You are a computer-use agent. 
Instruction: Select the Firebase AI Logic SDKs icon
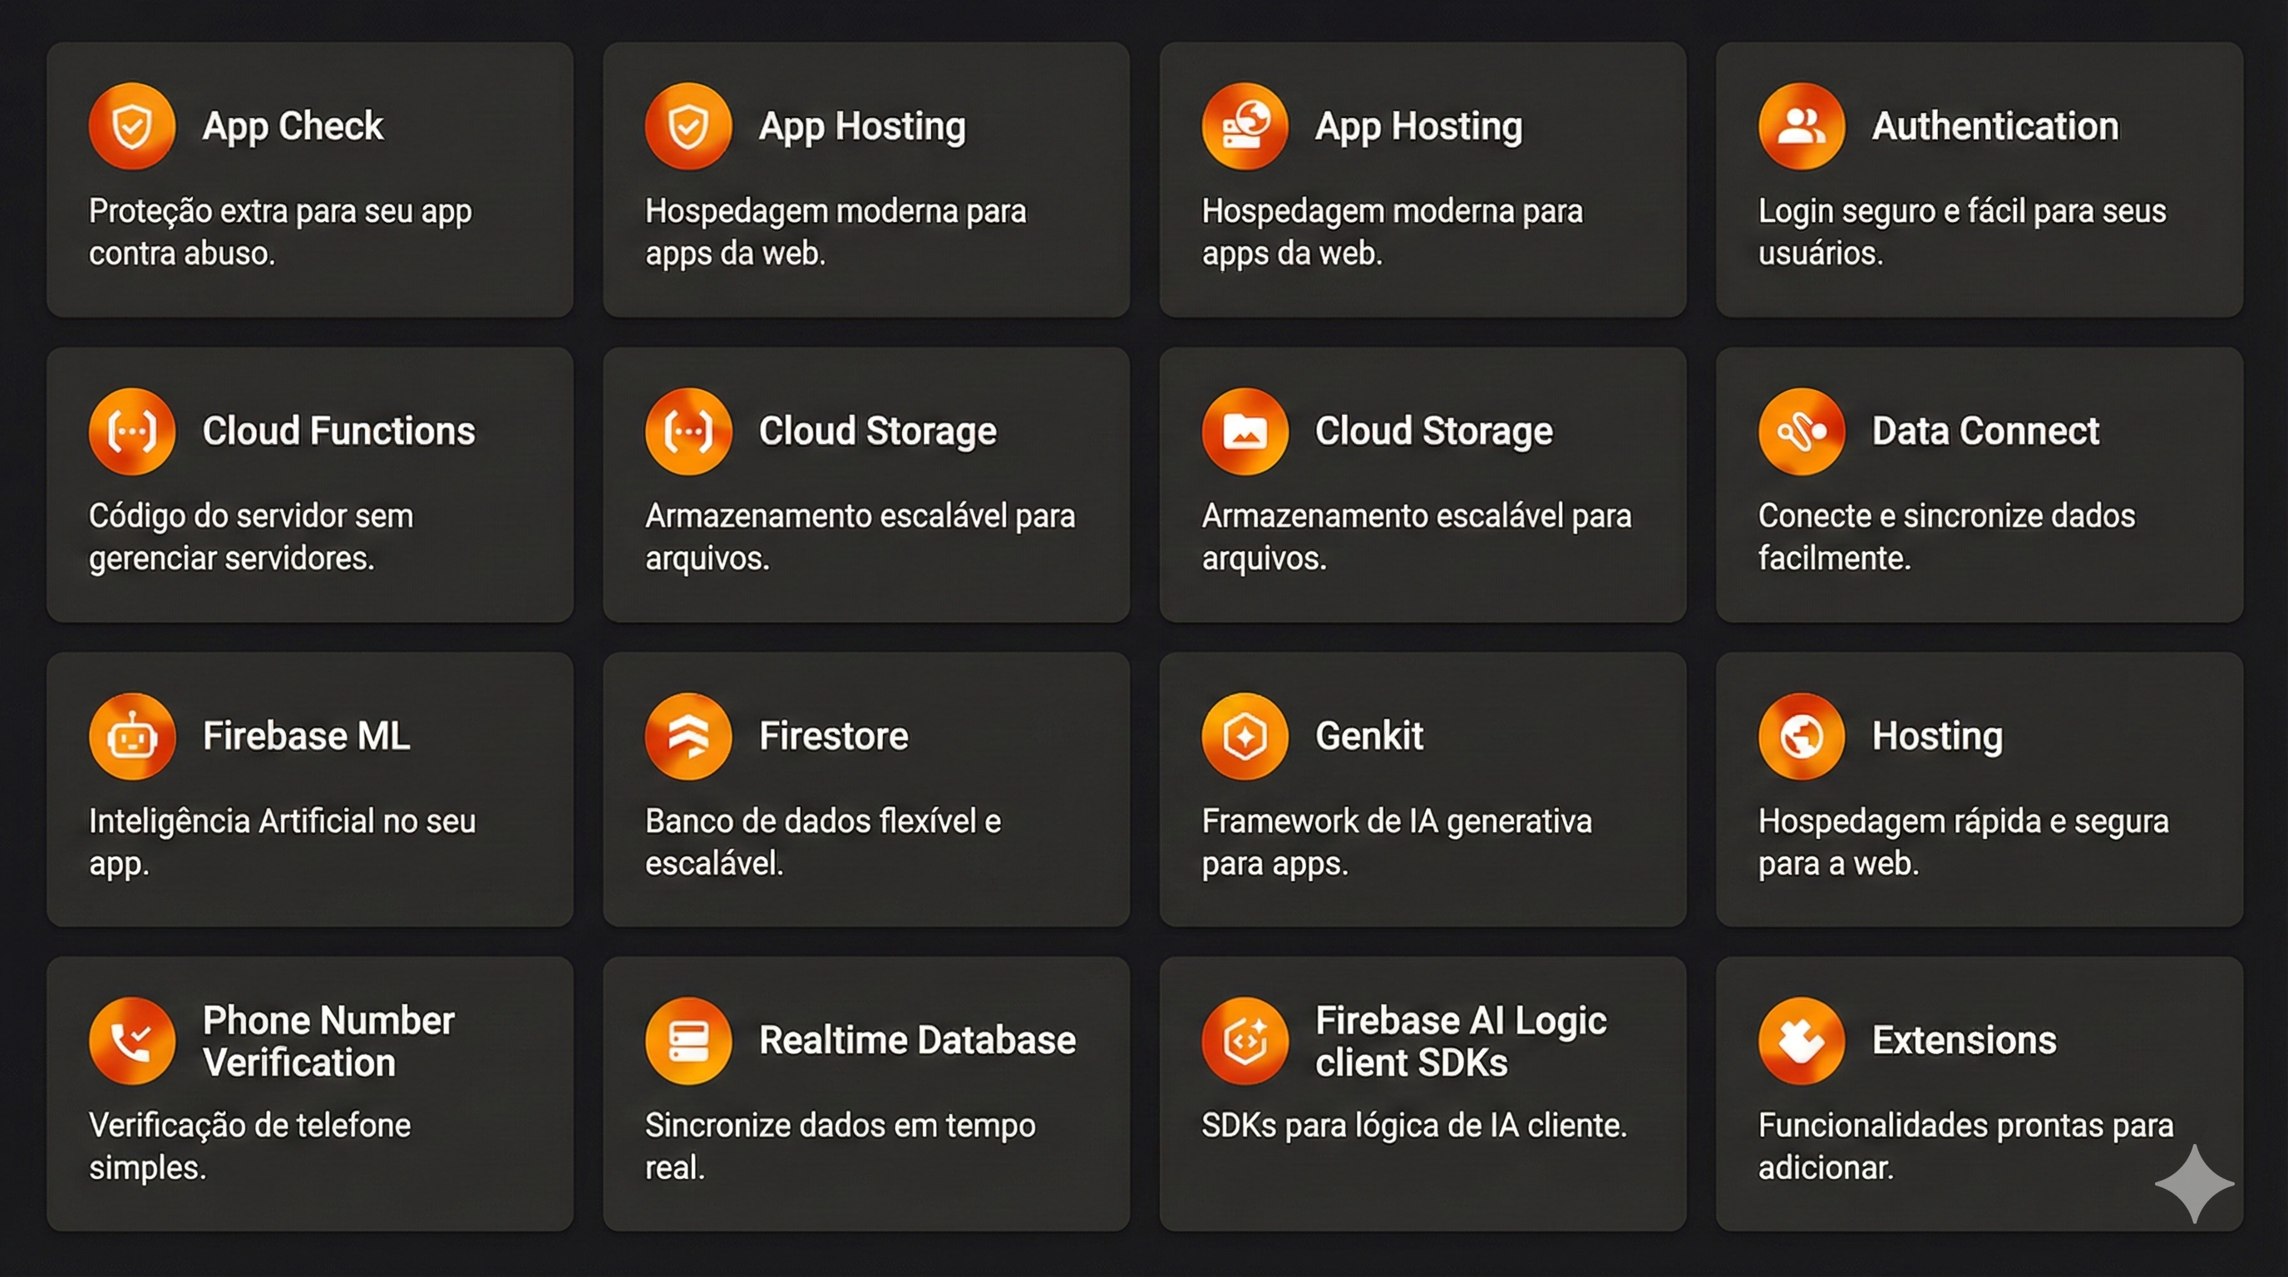point(1245,1040)
